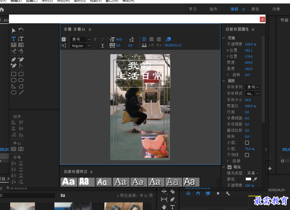Select the Delete Anchor Point tool
This screenshot has width=290, height=210.
click(21, 59)
